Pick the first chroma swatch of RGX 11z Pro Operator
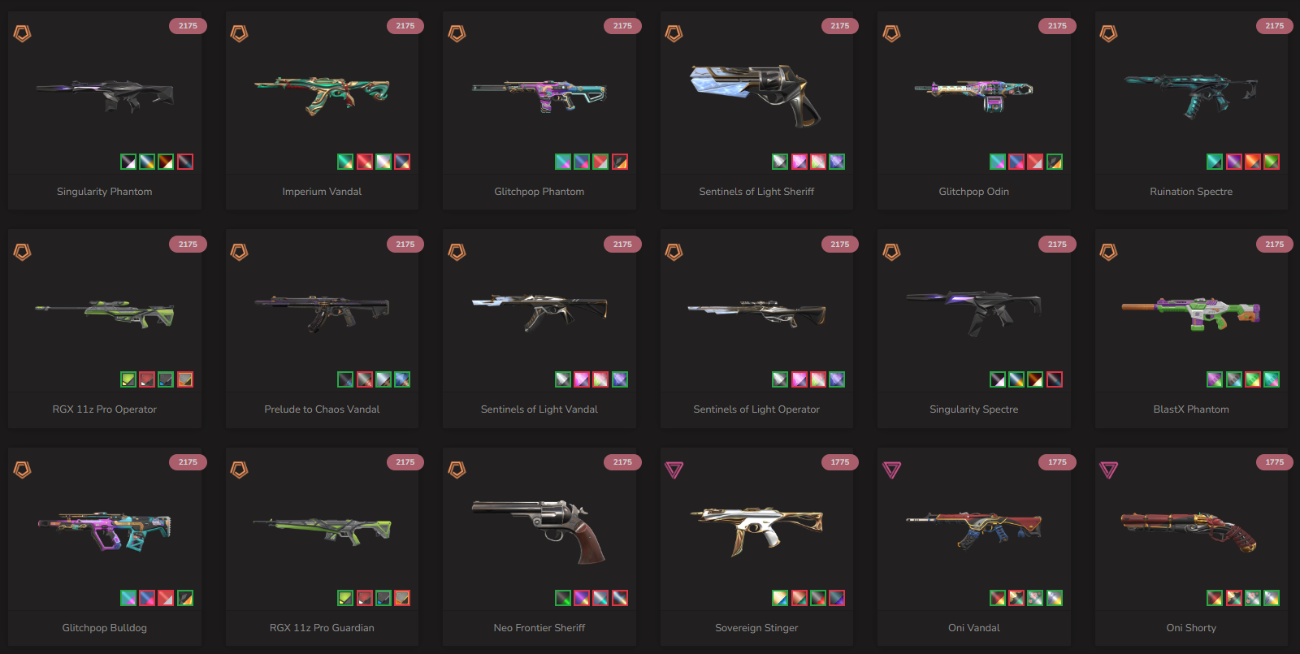The image size is (1300, 654). pos(128,379)
